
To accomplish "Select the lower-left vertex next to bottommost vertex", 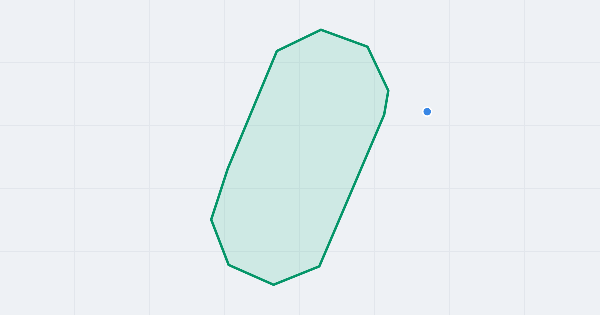I will [x=229, y=265].
